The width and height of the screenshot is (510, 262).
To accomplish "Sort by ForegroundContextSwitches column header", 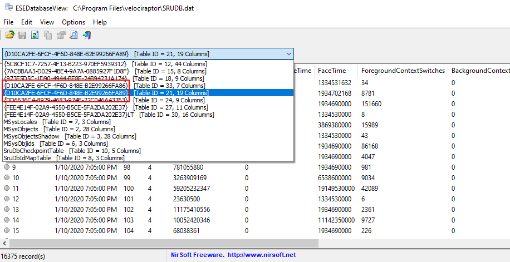I will (x=403, y=71).
